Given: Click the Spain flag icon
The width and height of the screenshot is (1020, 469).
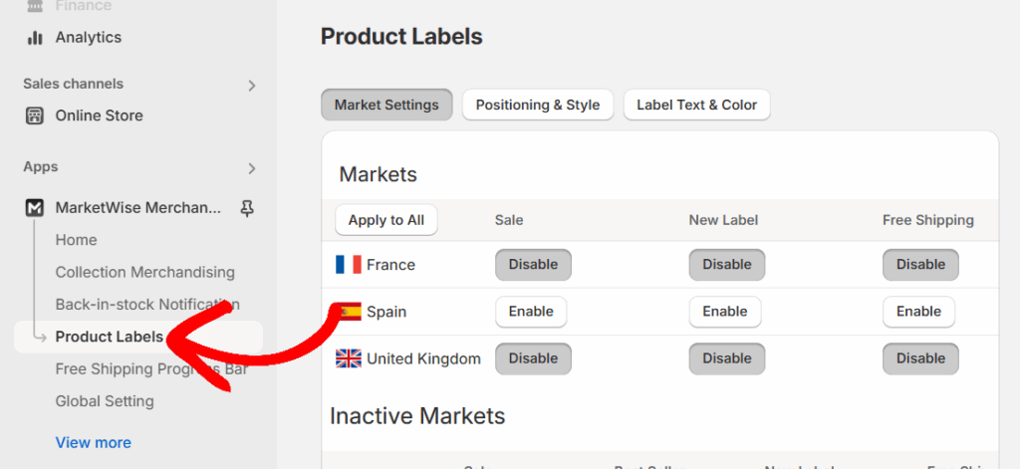Looking at the screenshot, I should pyautogui.click(x=350, y=312).
